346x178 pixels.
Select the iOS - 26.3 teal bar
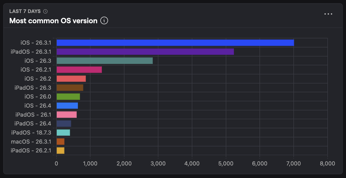click(x=105, y=61)
